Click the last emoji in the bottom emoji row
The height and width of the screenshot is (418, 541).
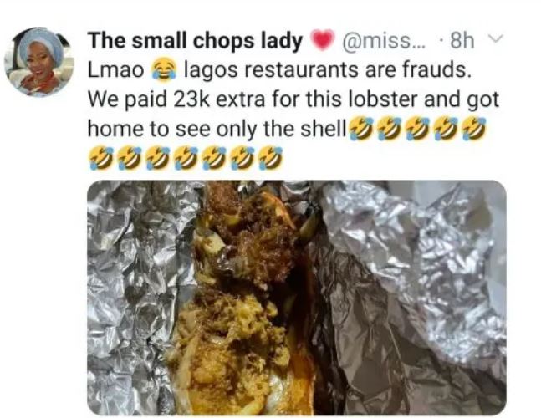(271, 158)
